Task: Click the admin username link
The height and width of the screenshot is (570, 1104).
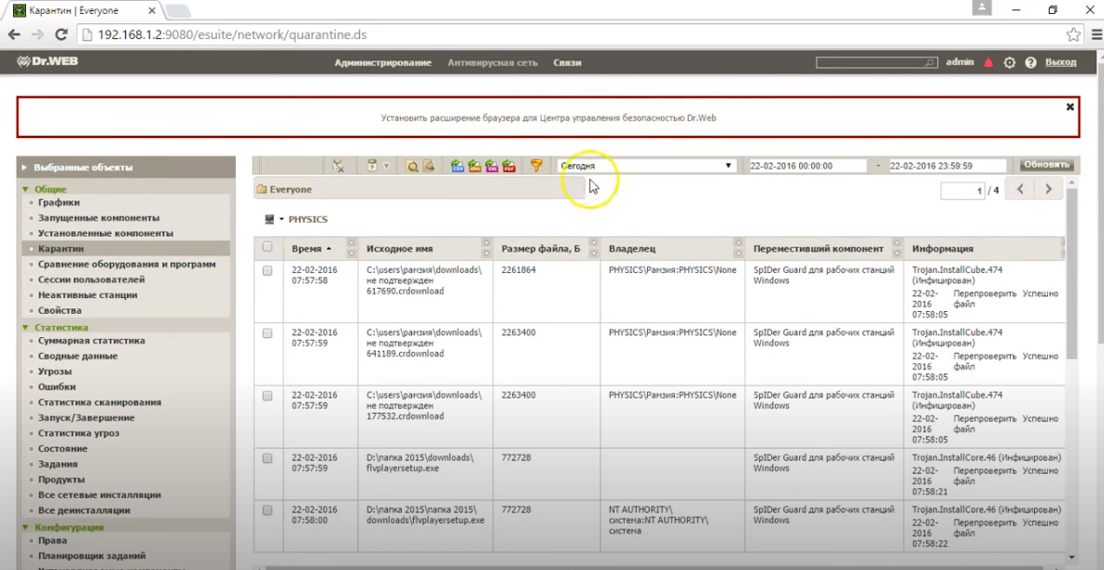Action: 959,62
